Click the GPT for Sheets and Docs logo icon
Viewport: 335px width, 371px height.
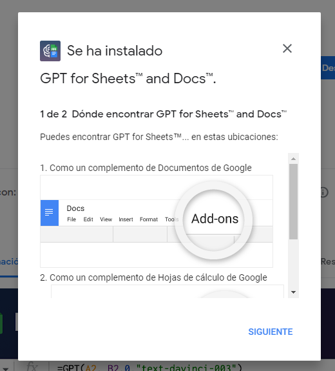tap(50, 51)
